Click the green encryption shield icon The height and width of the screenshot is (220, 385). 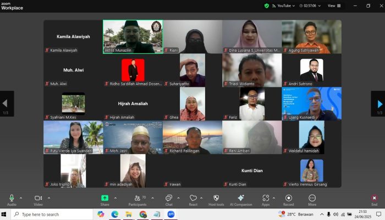pyautogui.click(x=267, y=5)
